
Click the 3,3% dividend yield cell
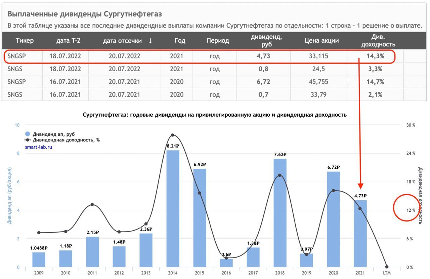375,69
